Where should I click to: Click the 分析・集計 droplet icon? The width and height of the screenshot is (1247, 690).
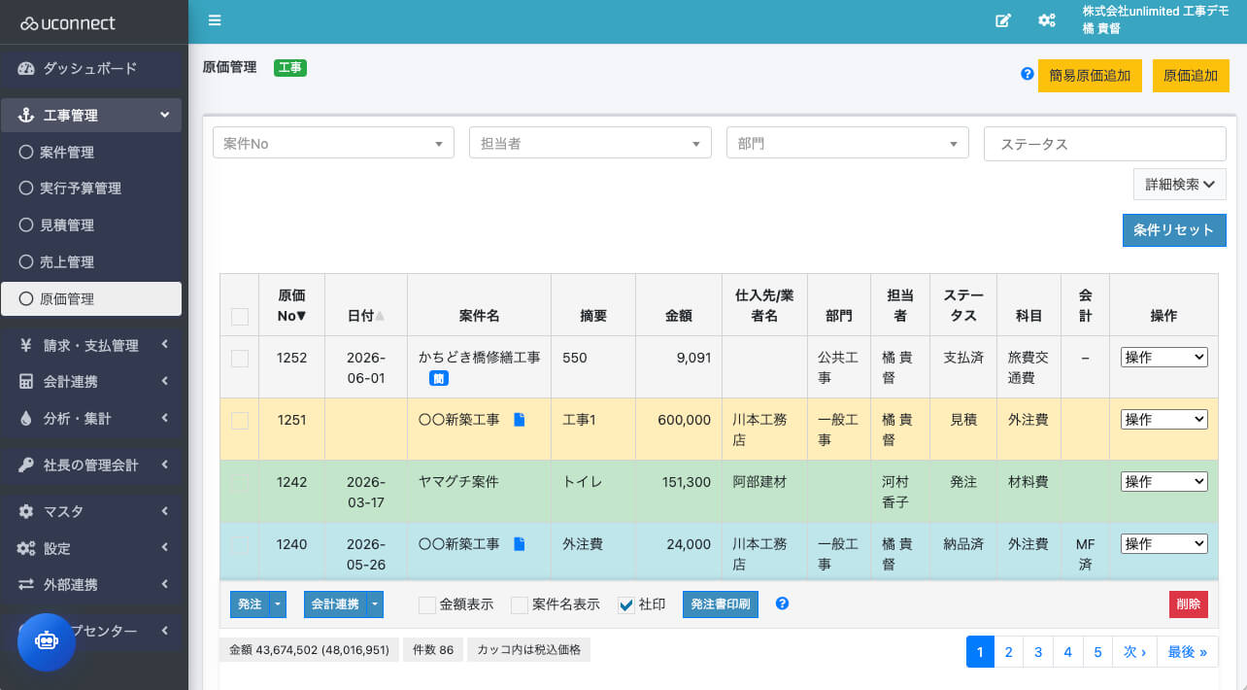(x=25, y=419)
